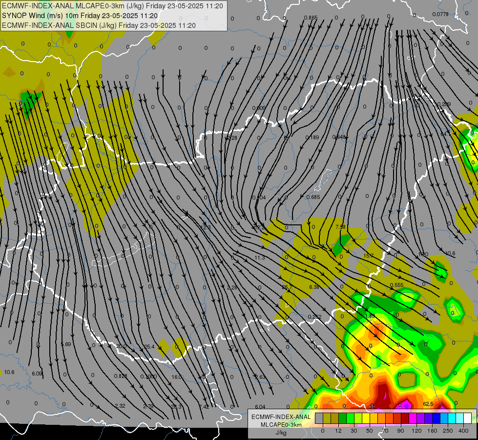
Task: Select the bright green legend swatch before 30
Action: pyautogui.click(x=350, y=418)
